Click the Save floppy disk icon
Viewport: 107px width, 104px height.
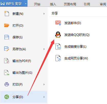point(7,37)
